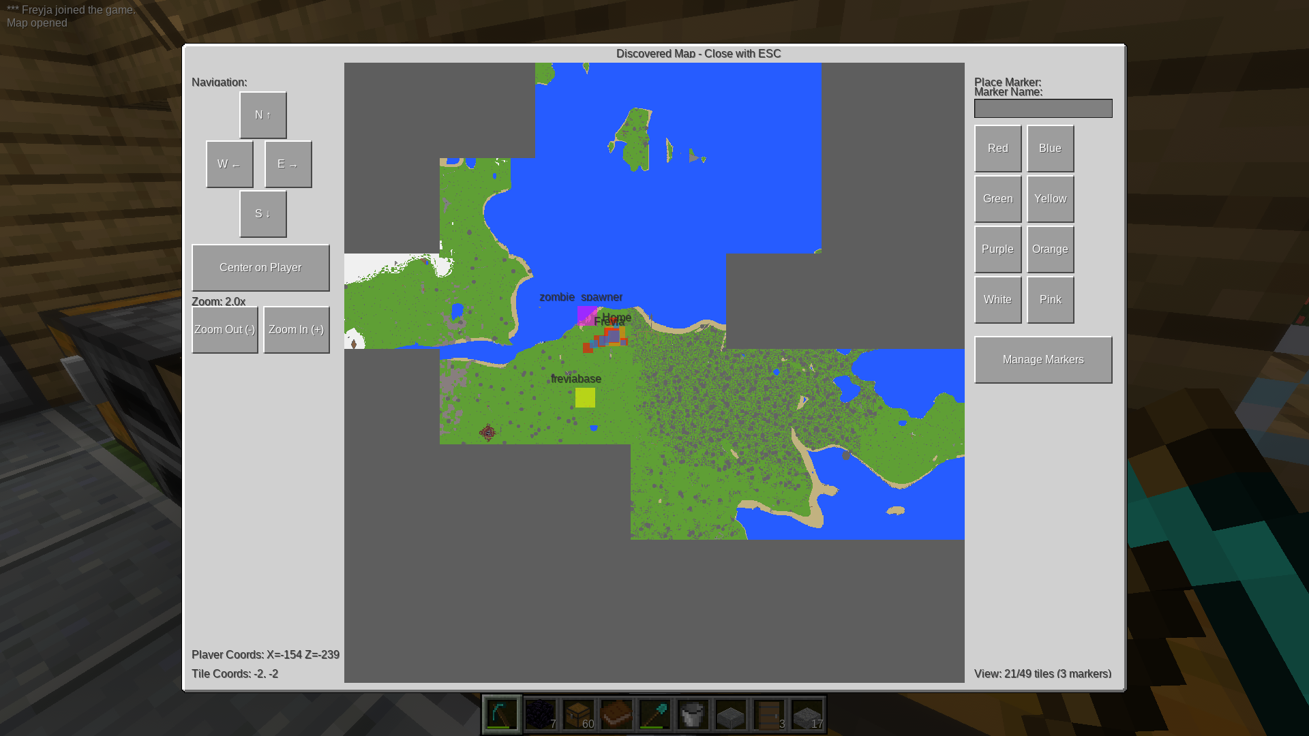Screen dimensions: 1309x736
Task: Pan the map west with W button
Action: [229, 164]
